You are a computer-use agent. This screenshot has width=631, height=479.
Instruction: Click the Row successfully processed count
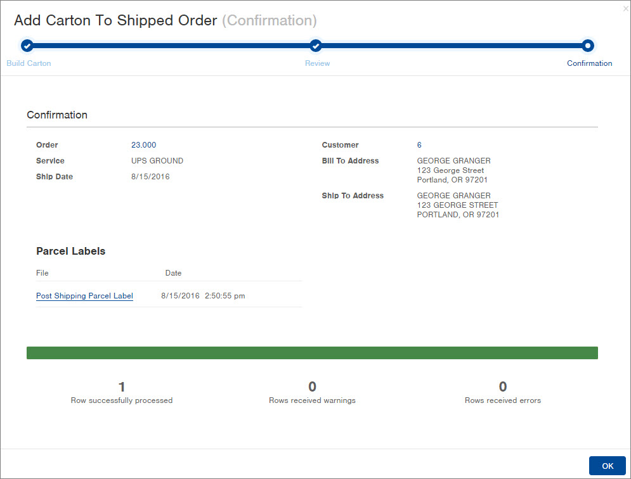(x=122, y=387)
